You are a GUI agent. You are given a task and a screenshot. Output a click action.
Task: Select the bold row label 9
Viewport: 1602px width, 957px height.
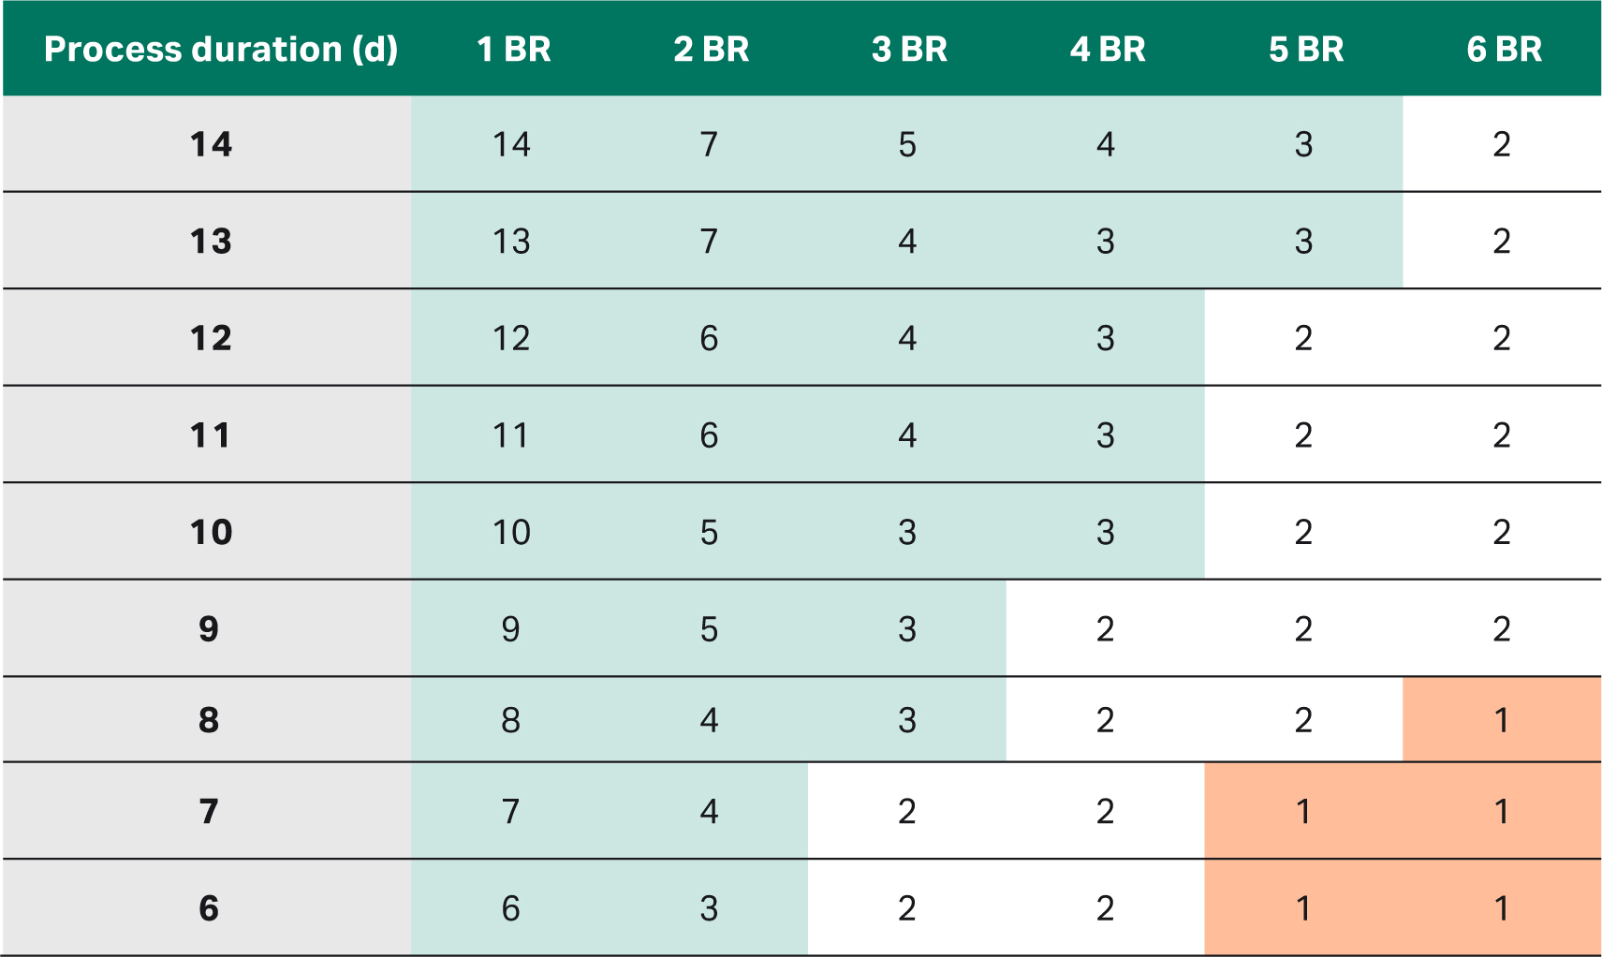tap(209, 628)
